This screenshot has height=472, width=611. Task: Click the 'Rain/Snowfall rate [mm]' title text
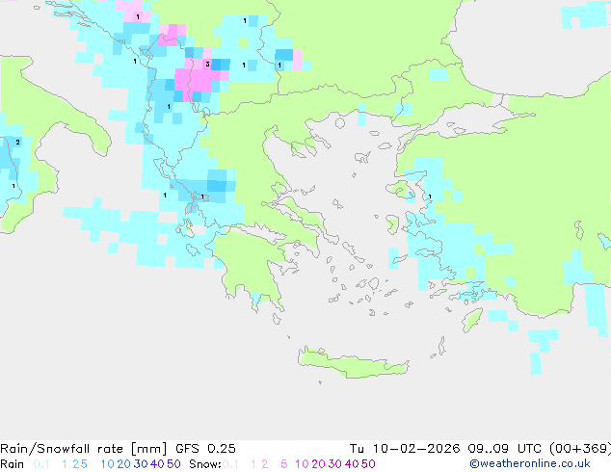[84, 449]
